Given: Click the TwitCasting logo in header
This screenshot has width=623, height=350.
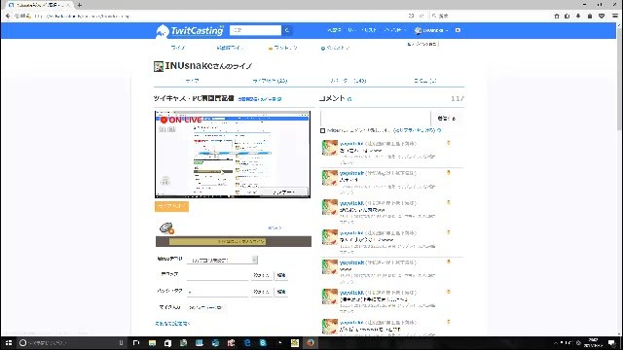Looking at the screenshot, I should (x=190, y=30).
